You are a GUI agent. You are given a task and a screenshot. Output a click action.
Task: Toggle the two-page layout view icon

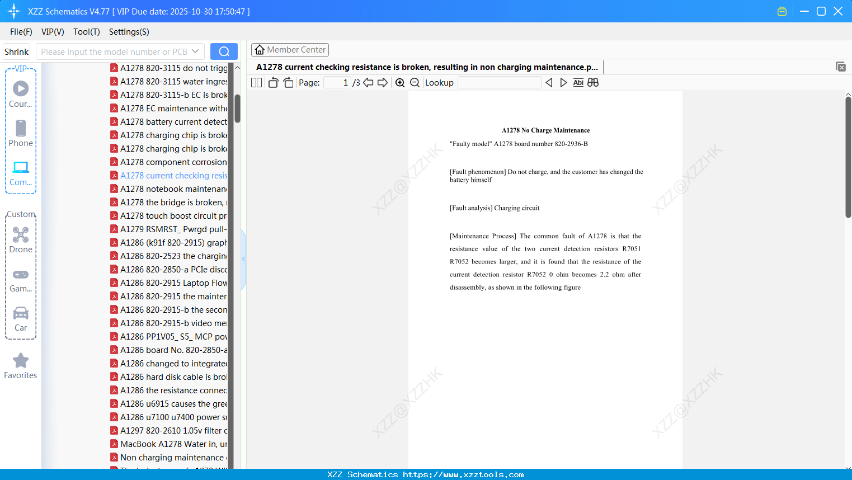tap(257, 82)
